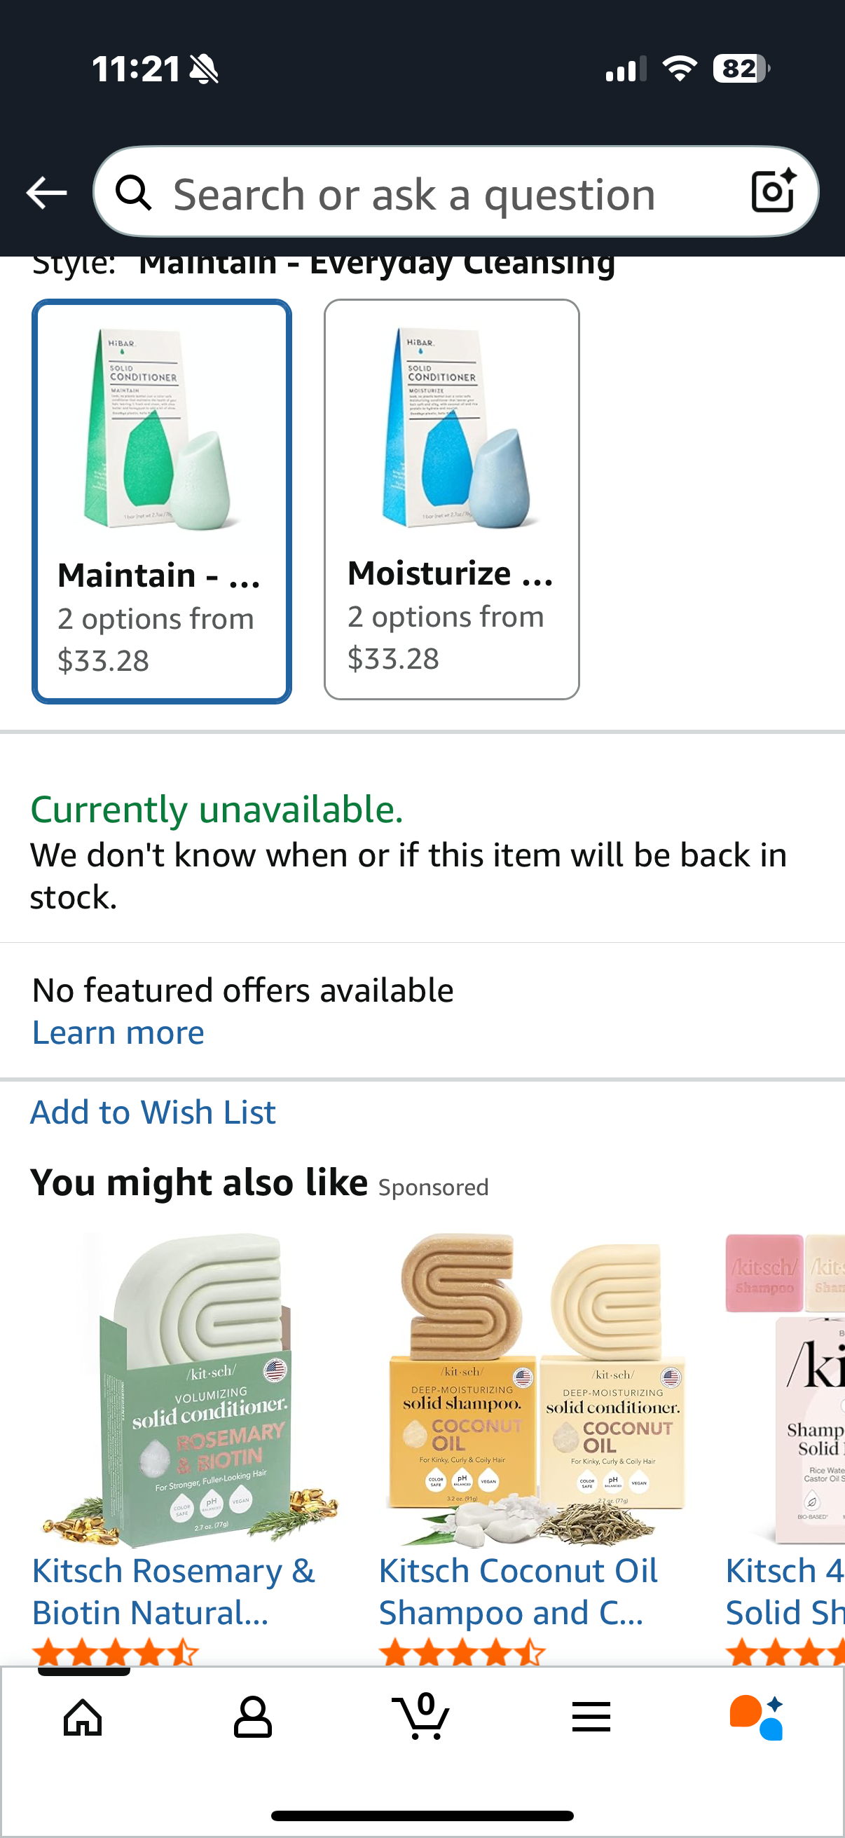Launch Rufus AI assistant icon
This screenshot has height=1838, width=845.
(757, 1717)
